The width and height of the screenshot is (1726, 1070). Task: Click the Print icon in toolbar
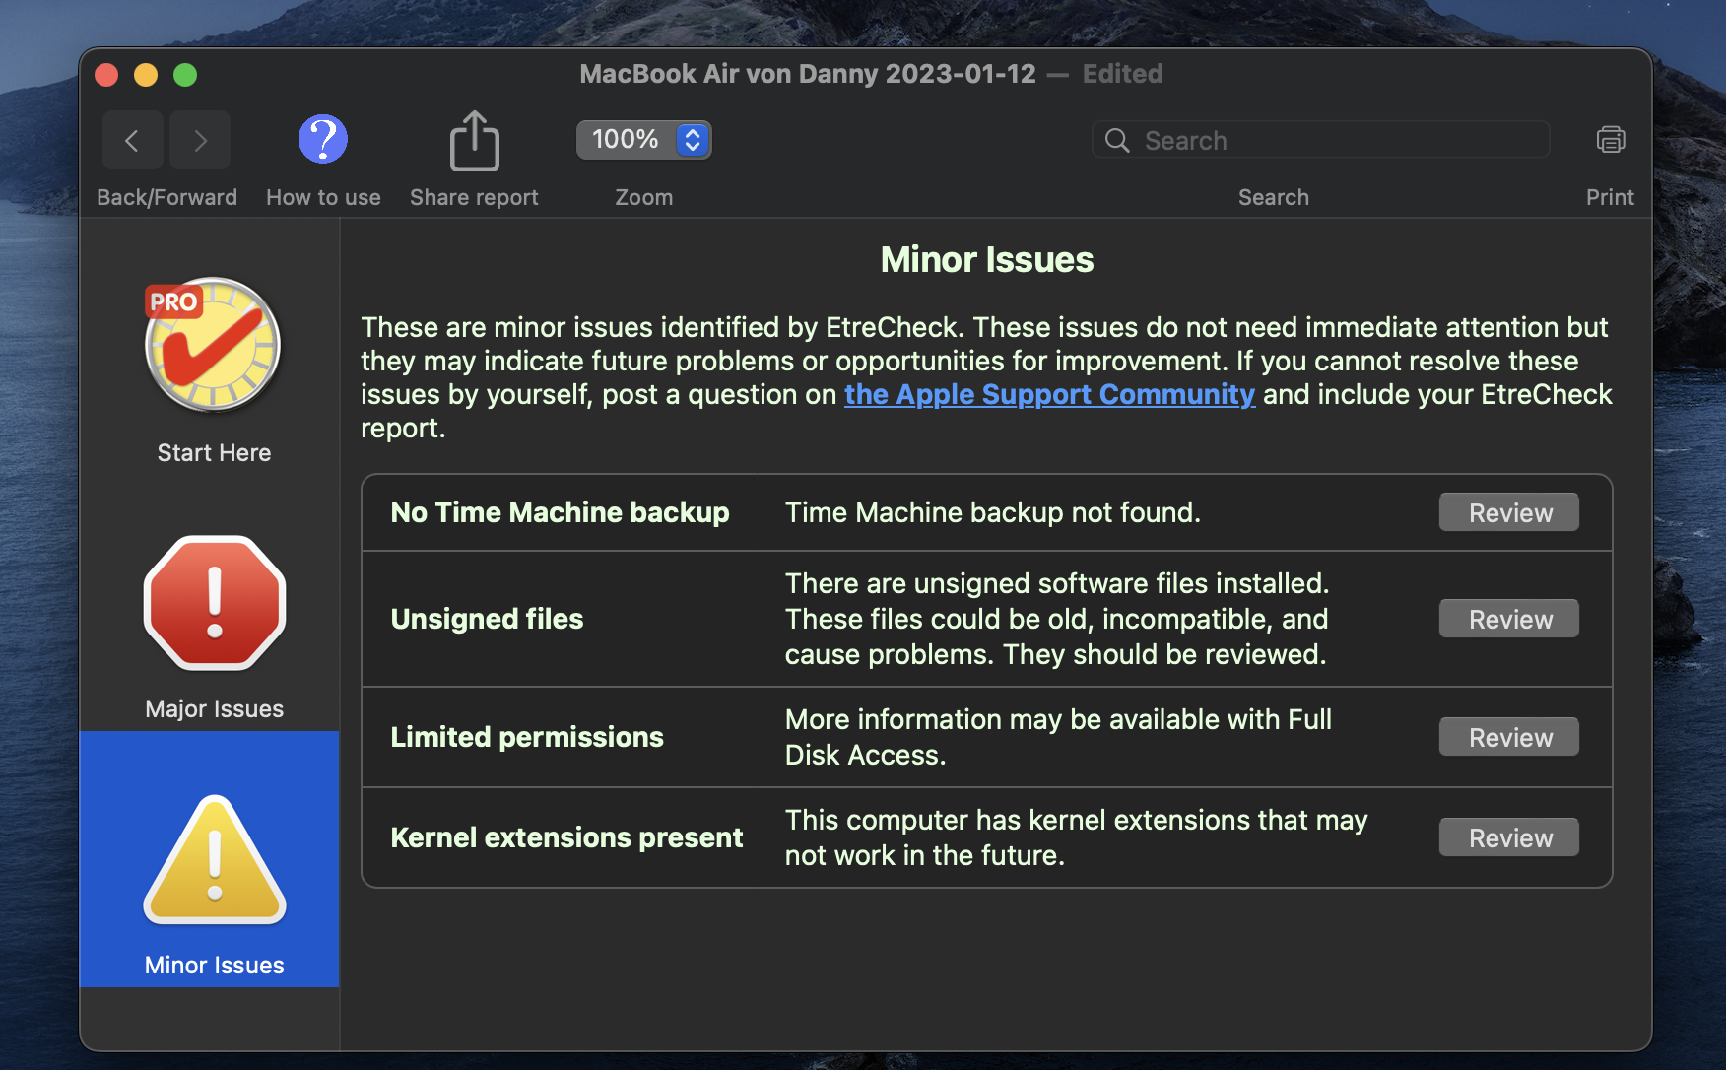click(x=1610, y=140)
